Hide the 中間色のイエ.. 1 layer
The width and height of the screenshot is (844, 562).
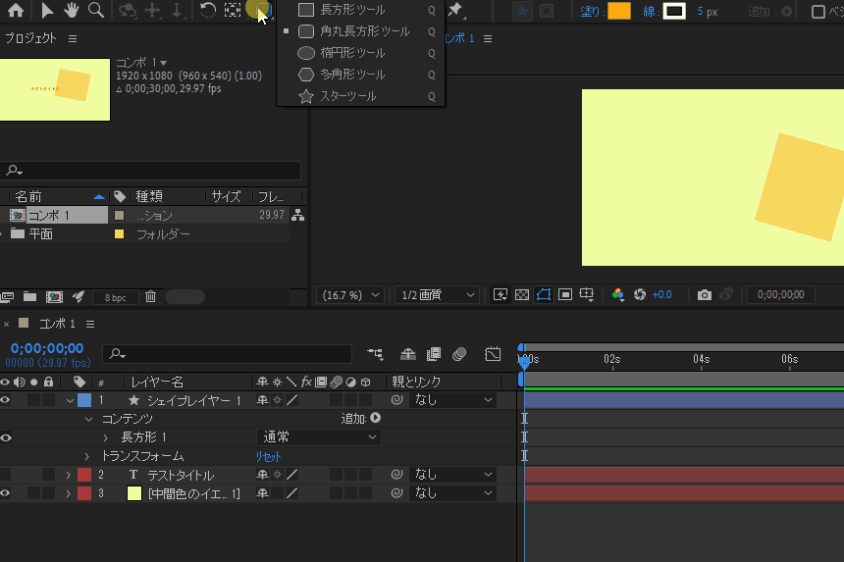click(x=5, y=493)
